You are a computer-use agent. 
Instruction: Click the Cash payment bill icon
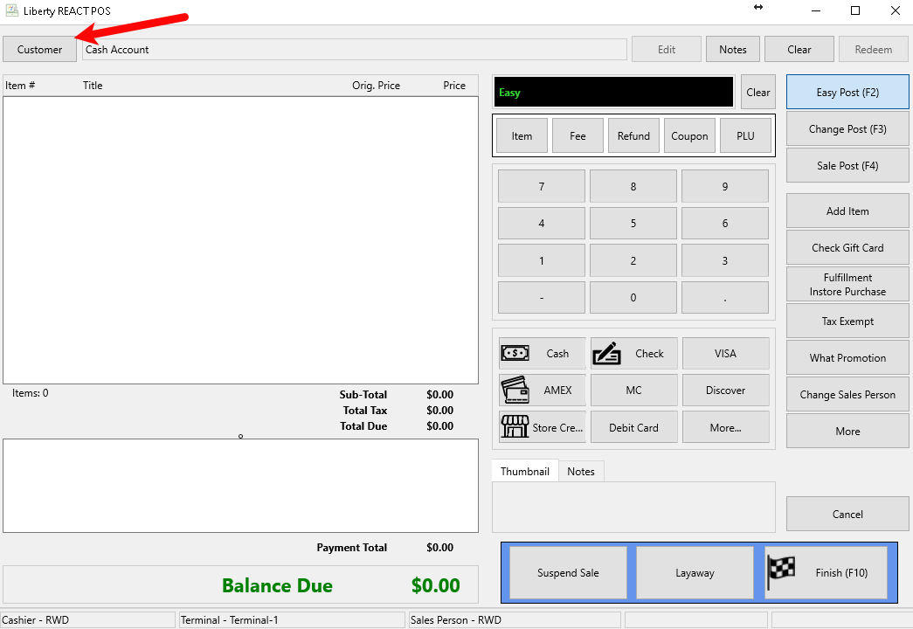(x=515, y=353)
